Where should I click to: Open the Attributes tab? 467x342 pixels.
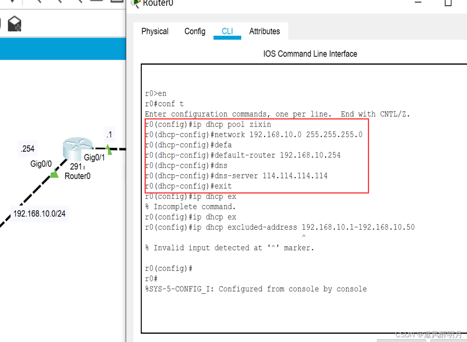(x=264, y=31)
